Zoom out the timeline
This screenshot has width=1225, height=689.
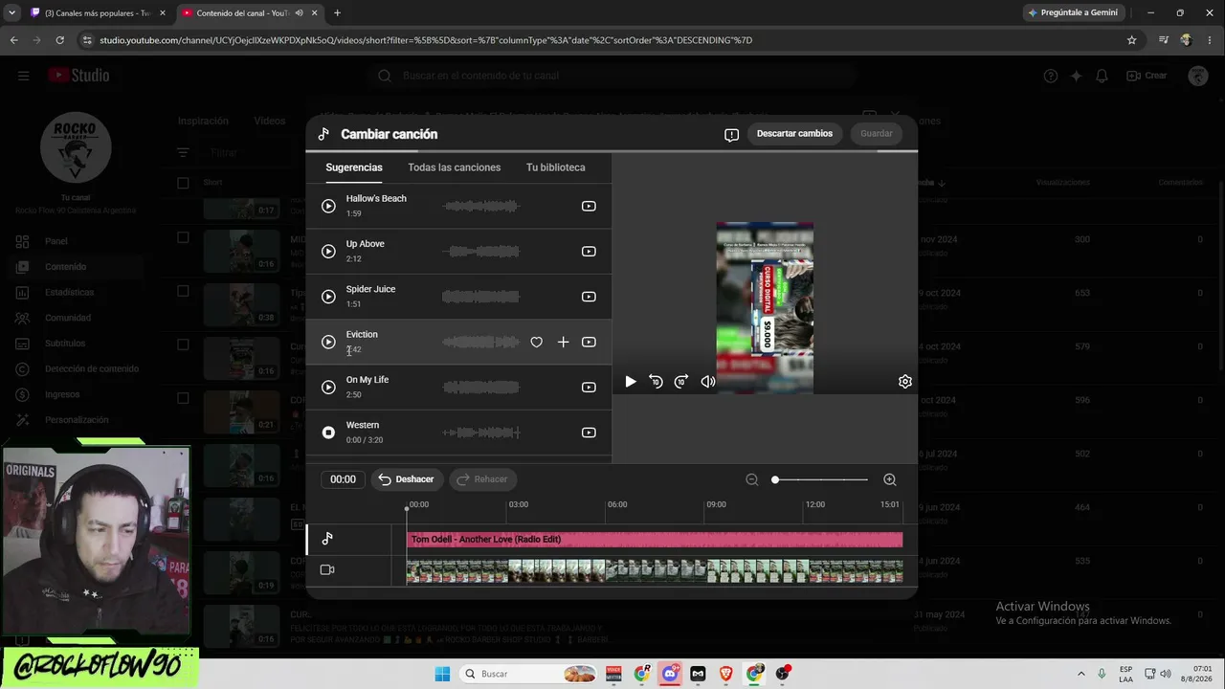[x=752, y=479]
